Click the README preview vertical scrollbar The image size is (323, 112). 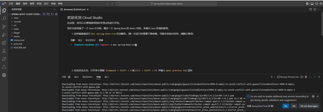(x=322, y=24)
